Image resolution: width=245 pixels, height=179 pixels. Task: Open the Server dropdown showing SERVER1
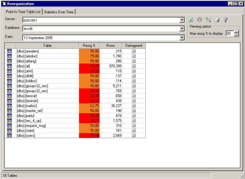182,20
